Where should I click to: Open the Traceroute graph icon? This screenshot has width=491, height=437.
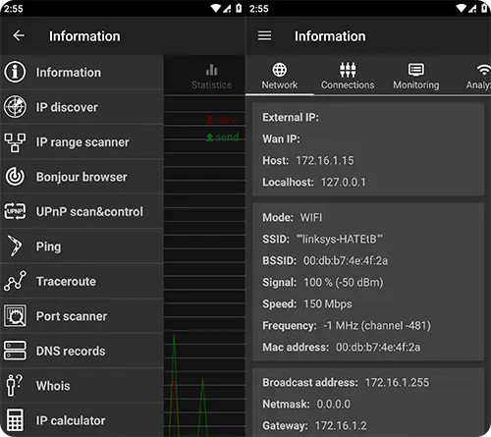pyautogui.click(x=15, y=281)
